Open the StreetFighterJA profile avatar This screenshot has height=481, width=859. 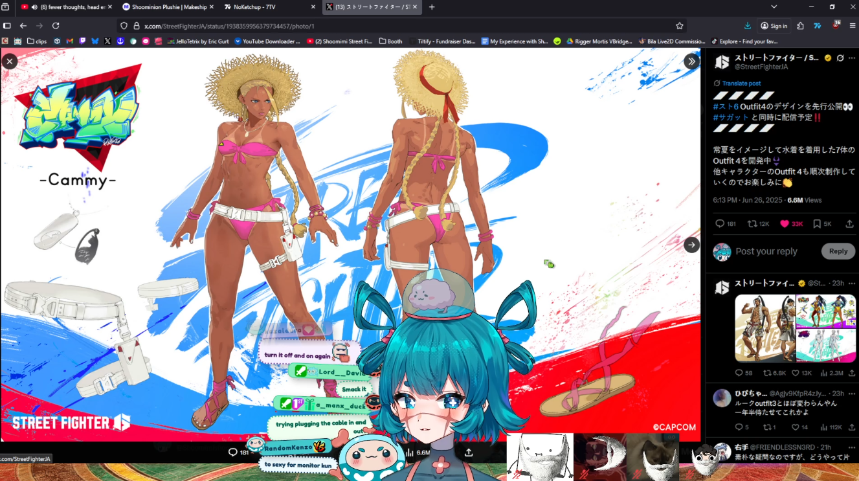[x=722, y=62]
